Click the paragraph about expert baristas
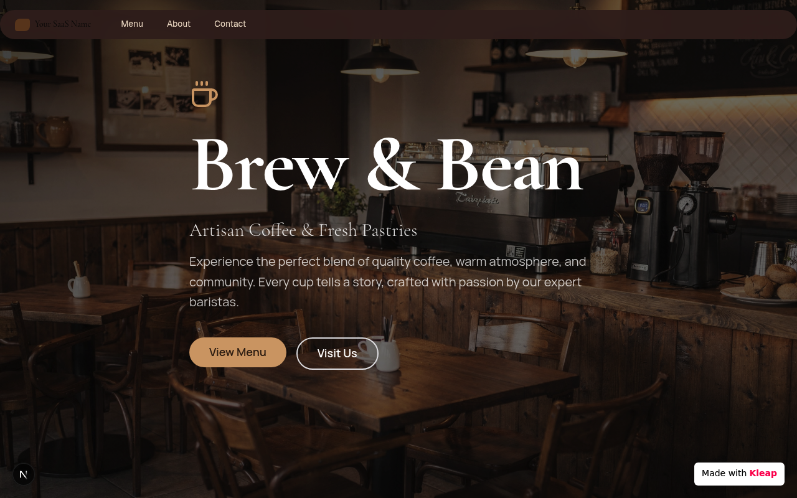The width and height of the screenshot is (797, 498). 388,282
